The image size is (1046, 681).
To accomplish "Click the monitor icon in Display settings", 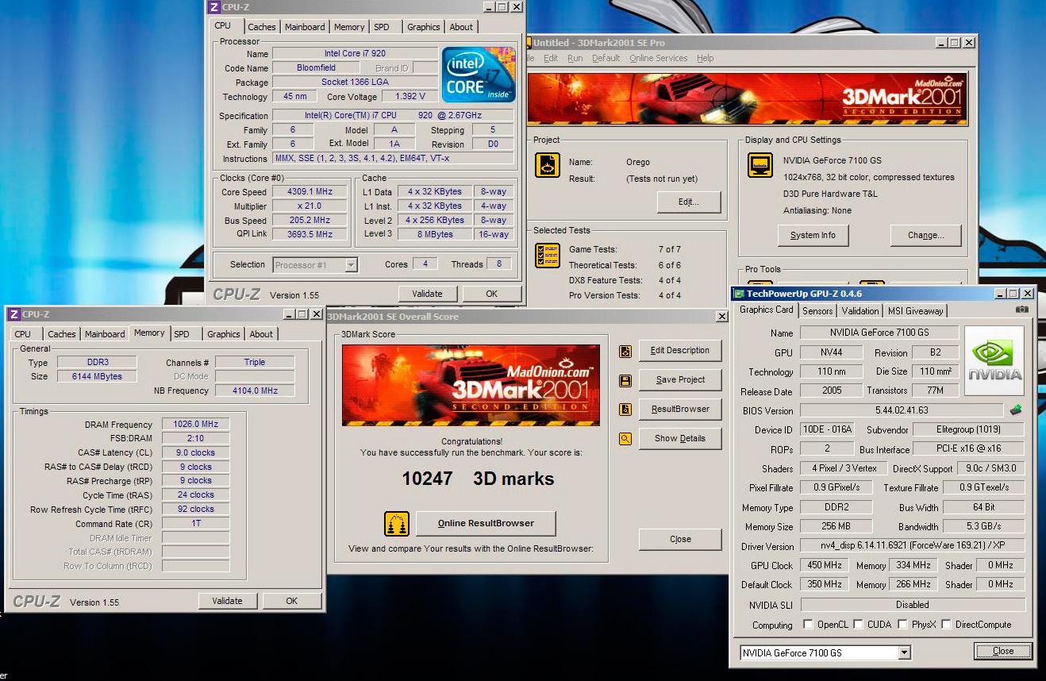I will pyautogui.click(x=760, y=165).
